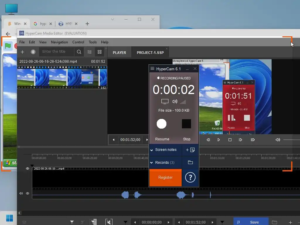Click the timeline ruler at 00:00:20;00
This screenshot has height=225, width=300.
(90, 158)
